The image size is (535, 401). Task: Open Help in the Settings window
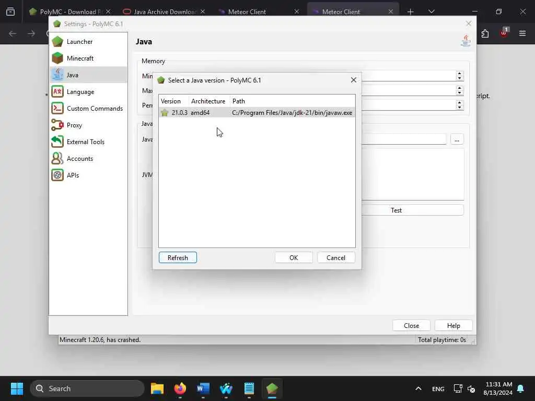click(x=454, y=326)
